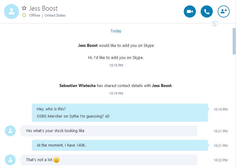Select the 'Yes what's your stock looking like' message
This screenshot has height=168, width=236.
tap(109, 131)
